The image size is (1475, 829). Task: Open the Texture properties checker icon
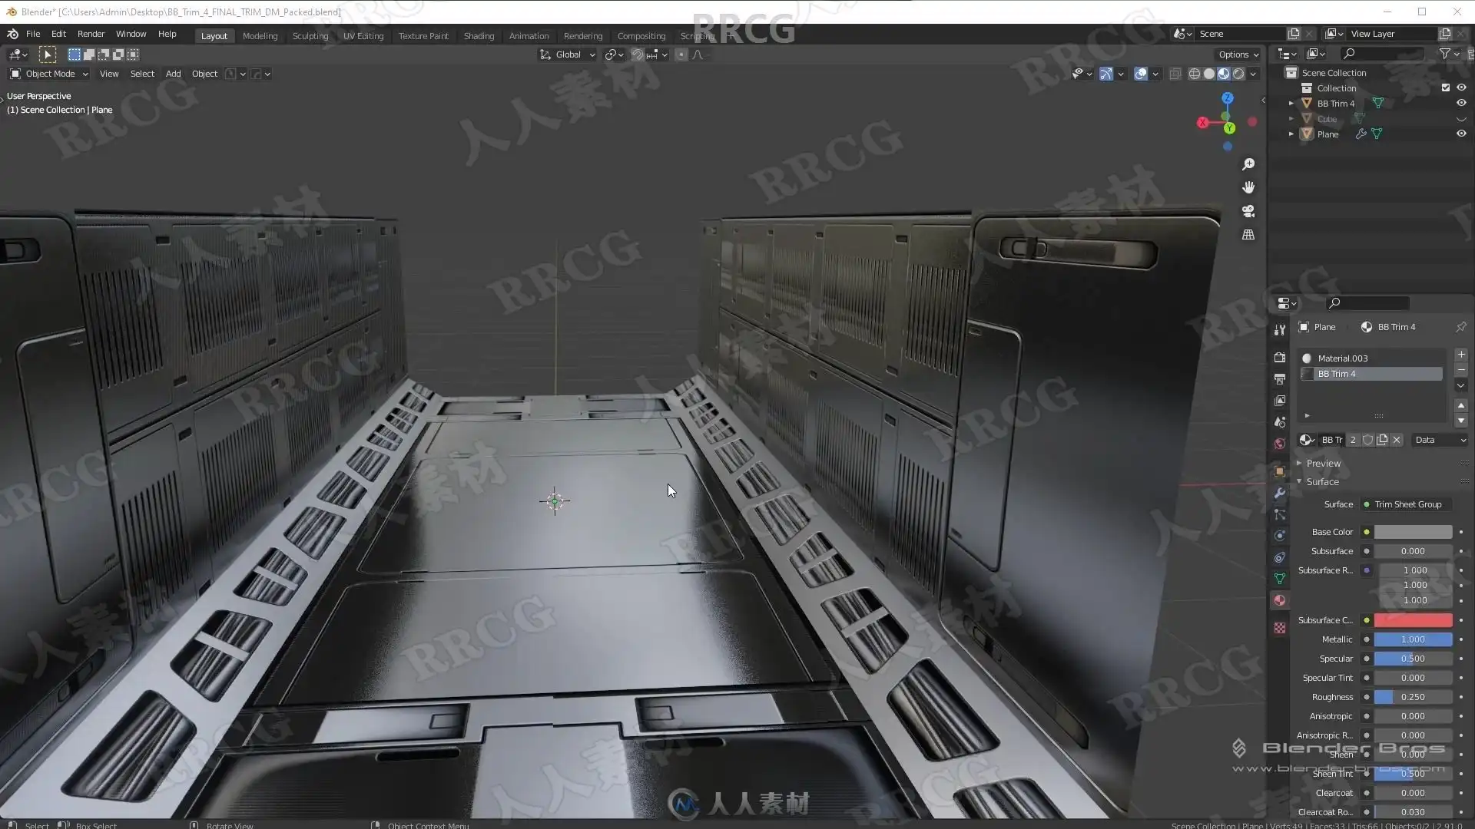coord(1280,628)
